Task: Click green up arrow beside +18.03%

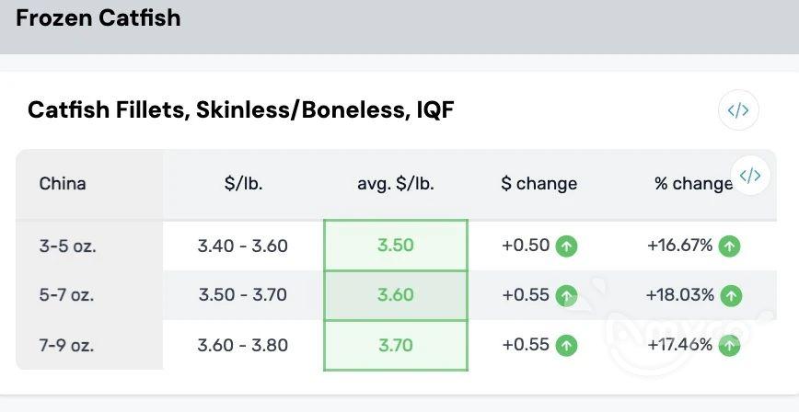Action: 731,295
